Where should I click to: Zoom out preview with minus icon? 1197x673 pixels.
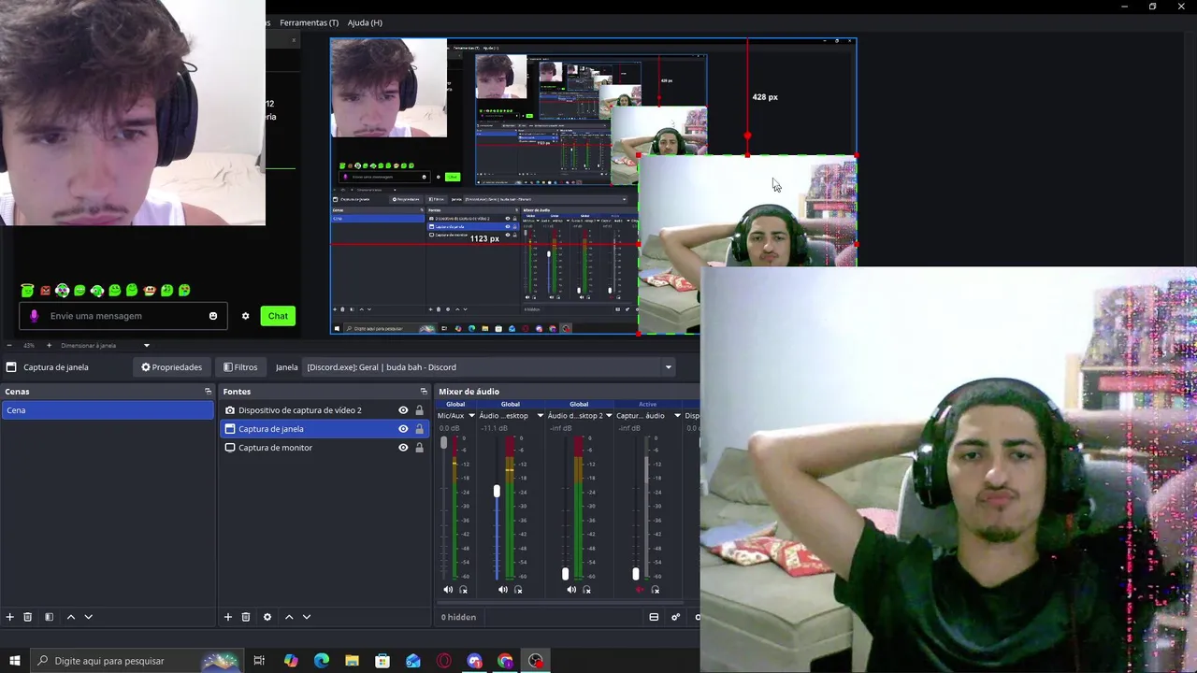pos(9,345)
